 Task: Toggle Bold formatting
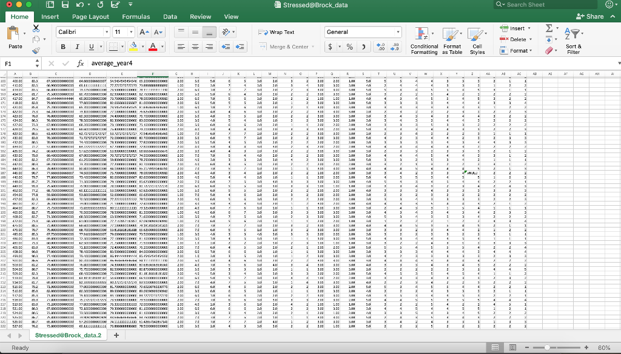63,47
